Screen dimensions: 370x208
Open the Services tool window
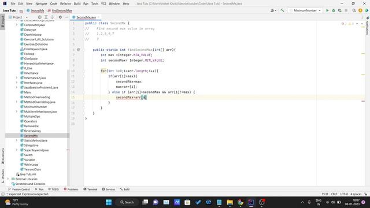pyautogui.click(x=108, y=189)
